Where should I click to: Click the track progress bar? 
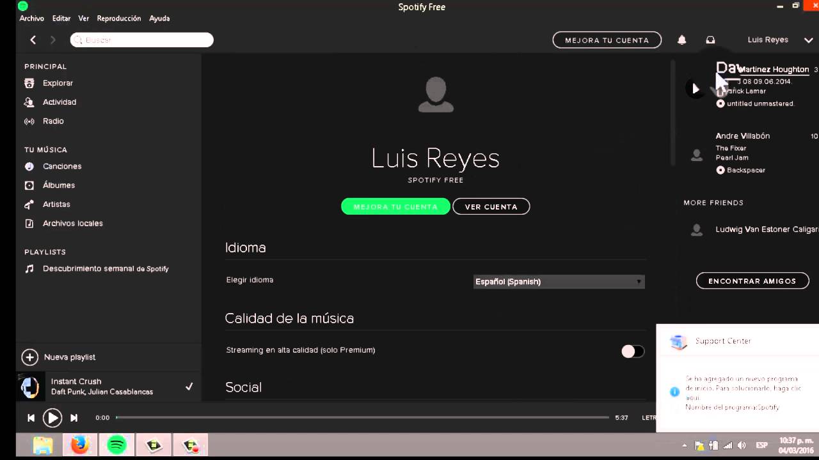(363, 417)
